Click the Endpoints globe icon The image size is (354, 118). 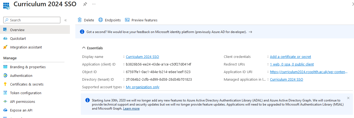coord(101,20)
